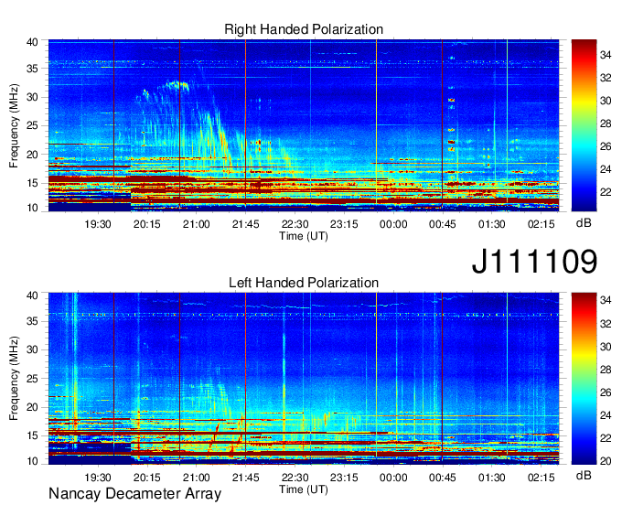622x505 pixels.
Task: Select the "J111109" observation label
Action: 534,261
